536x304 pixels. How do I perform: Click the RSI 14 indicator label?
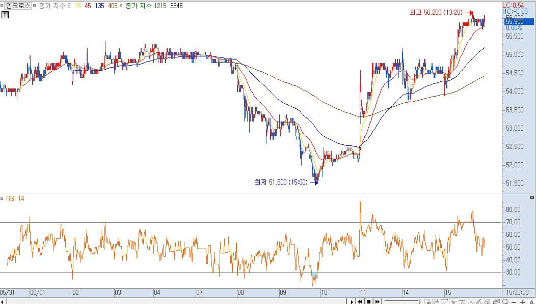click(x=15, y=199)
